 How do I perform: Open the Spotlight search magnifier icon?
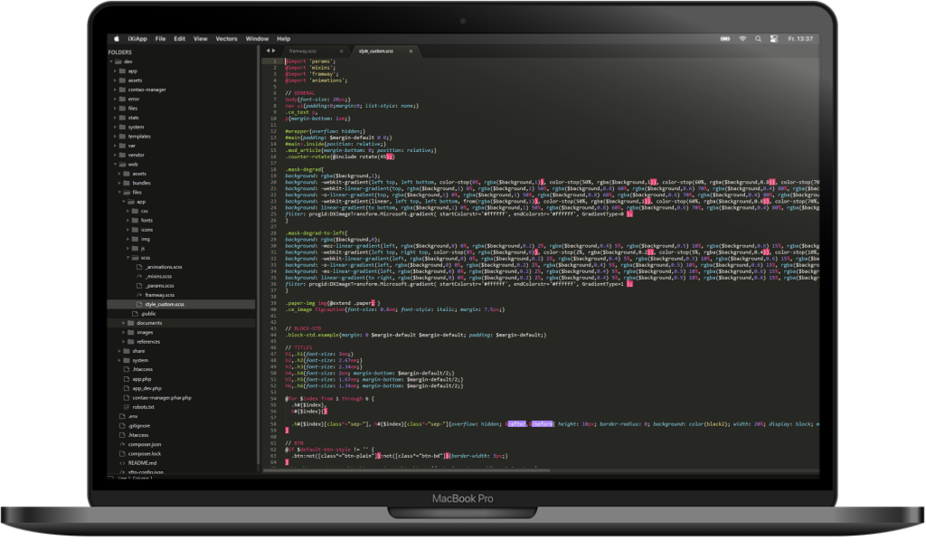point(758,39)
